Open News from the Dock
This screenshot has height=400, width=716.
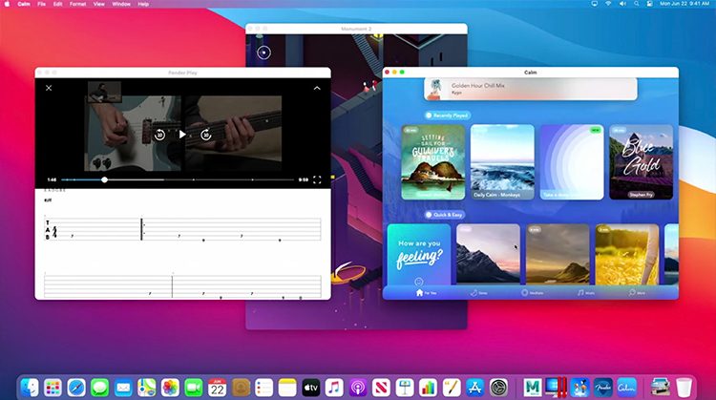tap(381, 388)
